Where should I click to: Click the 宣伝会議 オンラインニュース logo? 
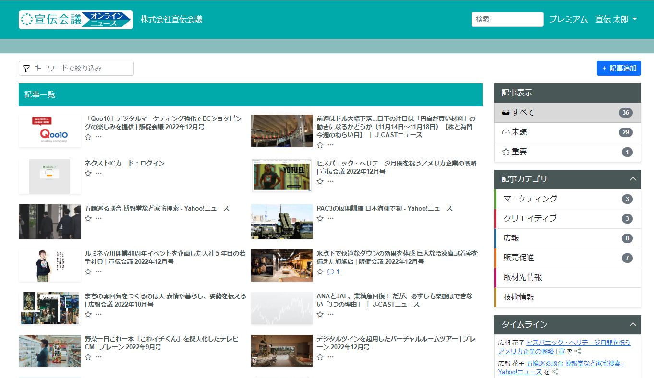pos(76,20)
